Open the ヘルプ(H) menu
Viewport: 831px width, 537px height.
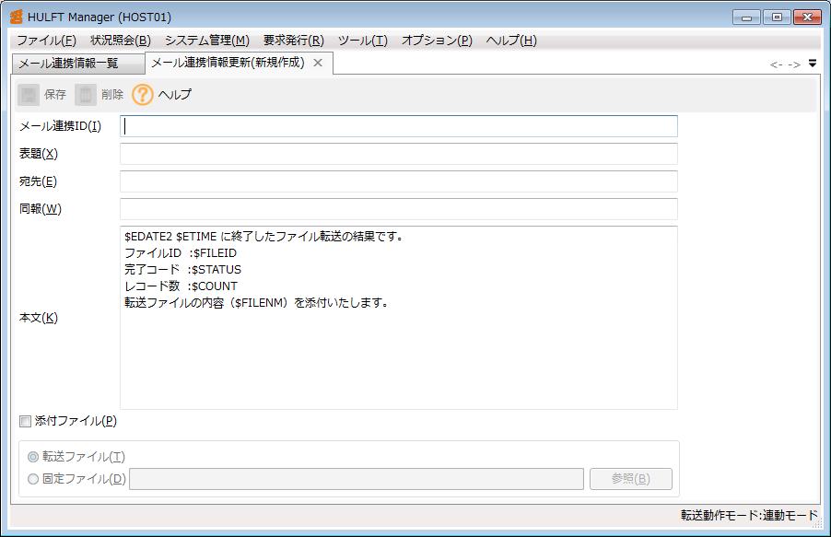[511, 41]
